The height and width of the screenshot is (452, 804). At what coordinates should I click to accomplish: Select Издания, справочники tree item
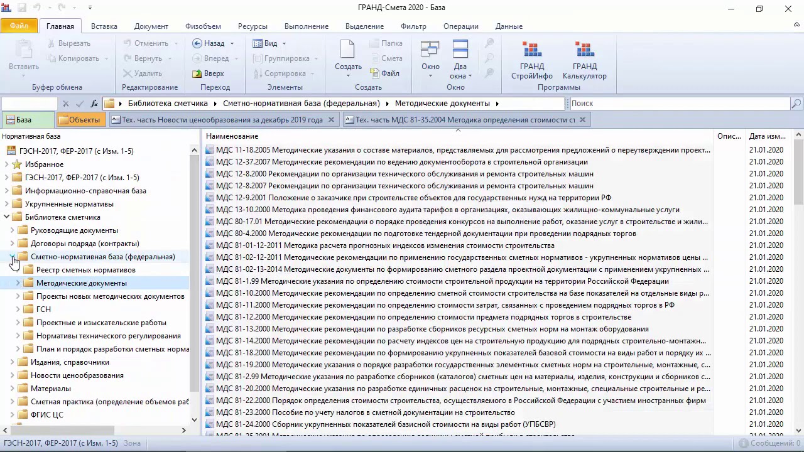(70, 362)
